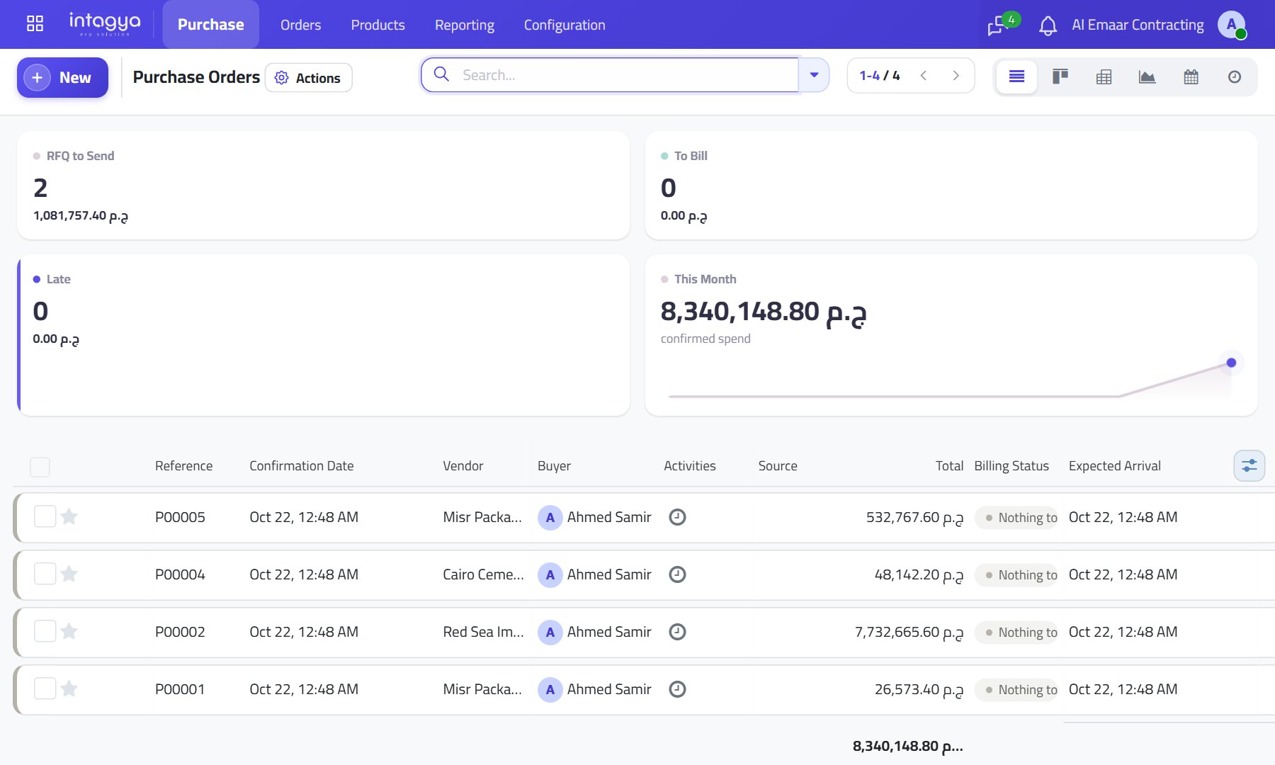
Task: Switch to pivot table view
Action: click(1104, 76)
